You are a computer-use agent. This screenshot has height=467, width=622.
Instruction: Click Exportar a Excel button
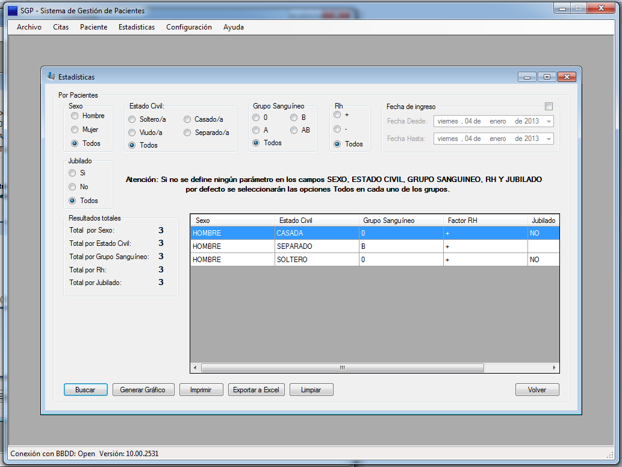256,390
